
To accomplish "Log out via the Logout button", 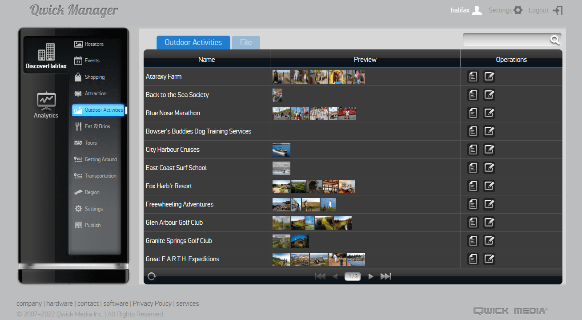I will click(546, 10).
